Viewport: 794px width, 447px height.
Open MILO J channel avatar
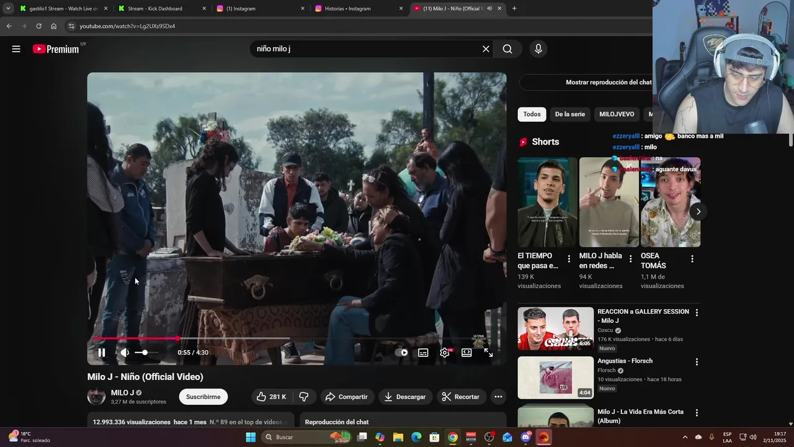(x=96, y=397)
